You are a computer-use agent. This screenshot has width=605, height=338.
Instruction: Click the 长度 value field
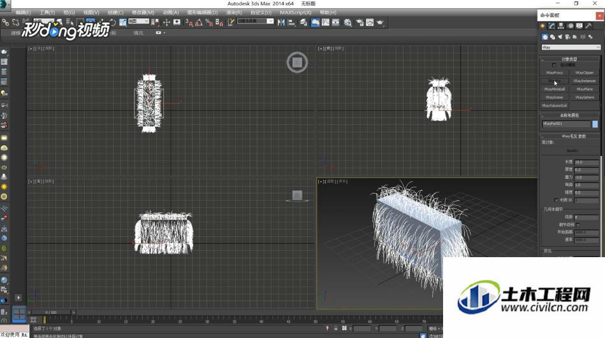pos(587,162)
